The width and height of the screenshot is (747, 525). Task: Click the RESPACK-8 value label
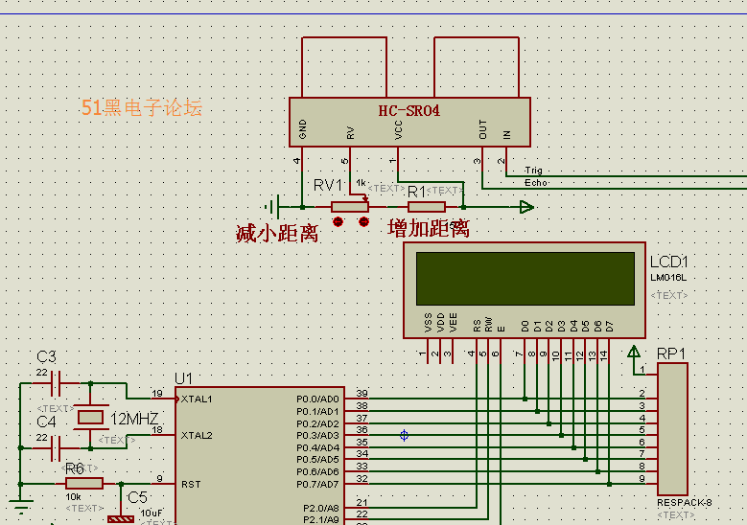(684, 503)
